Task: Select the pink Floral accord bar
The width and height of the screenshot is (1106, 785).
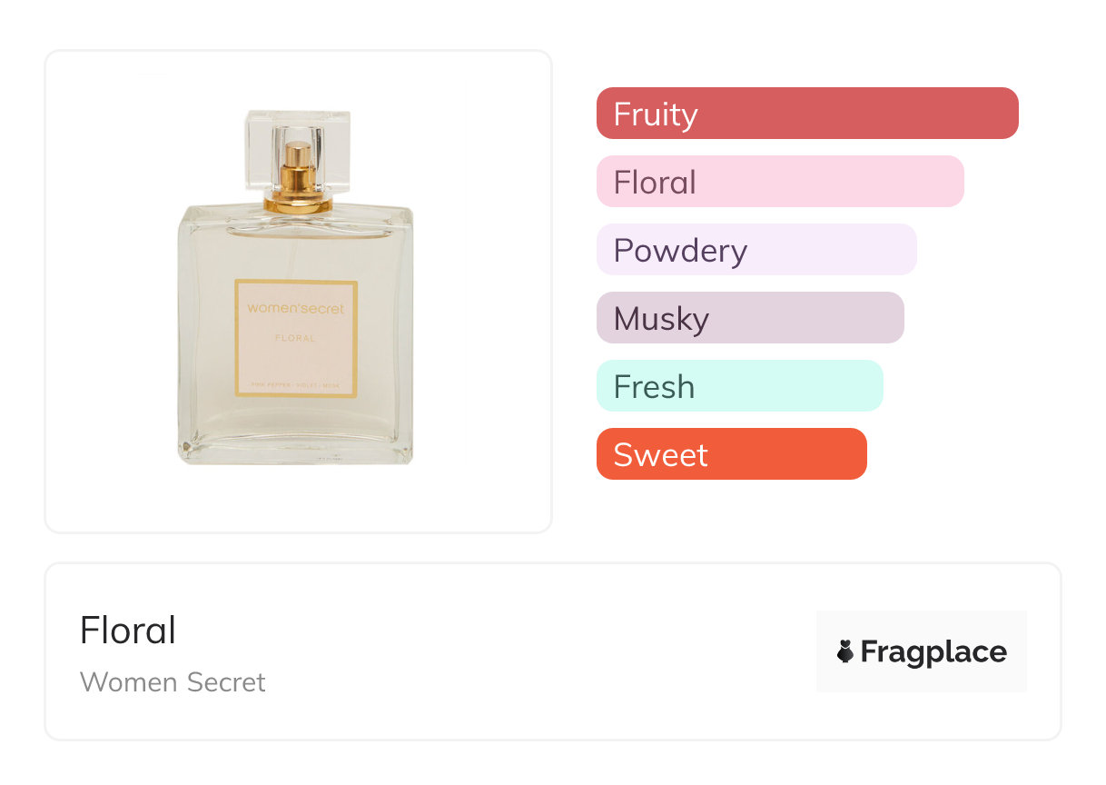Action: pyautogui.click(x=779, y=182)
